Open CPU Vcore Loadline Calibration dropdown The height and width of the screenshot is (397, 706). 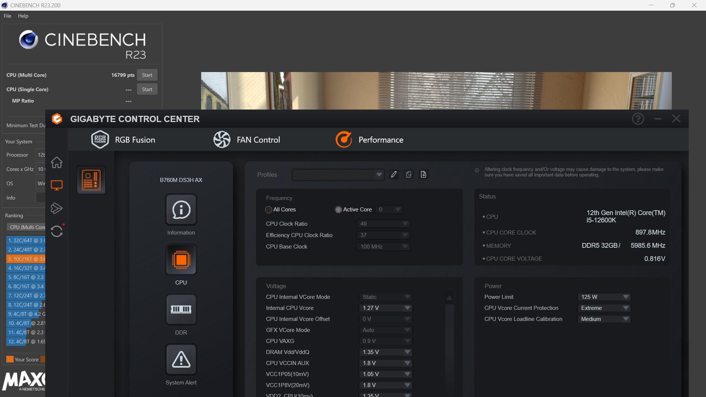(x=604, y=319)
